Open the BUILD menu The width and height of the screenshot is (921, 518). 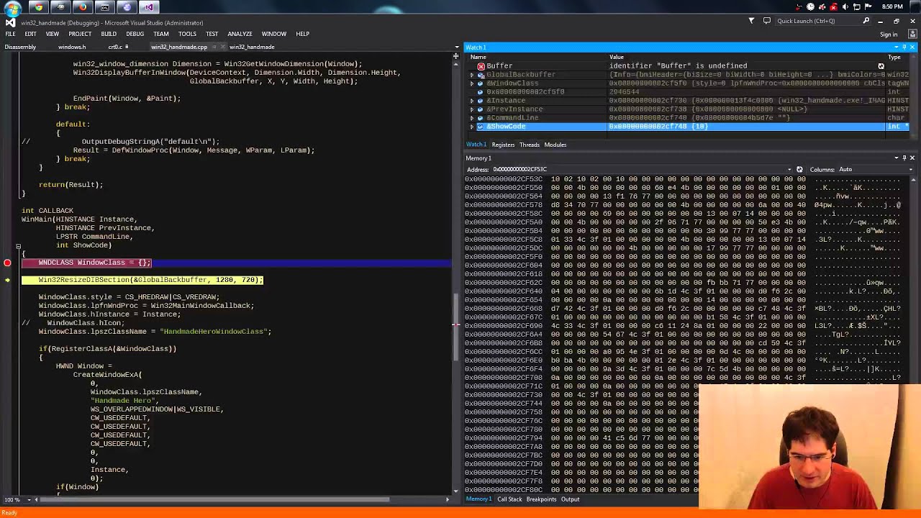[x=109, y=34]
